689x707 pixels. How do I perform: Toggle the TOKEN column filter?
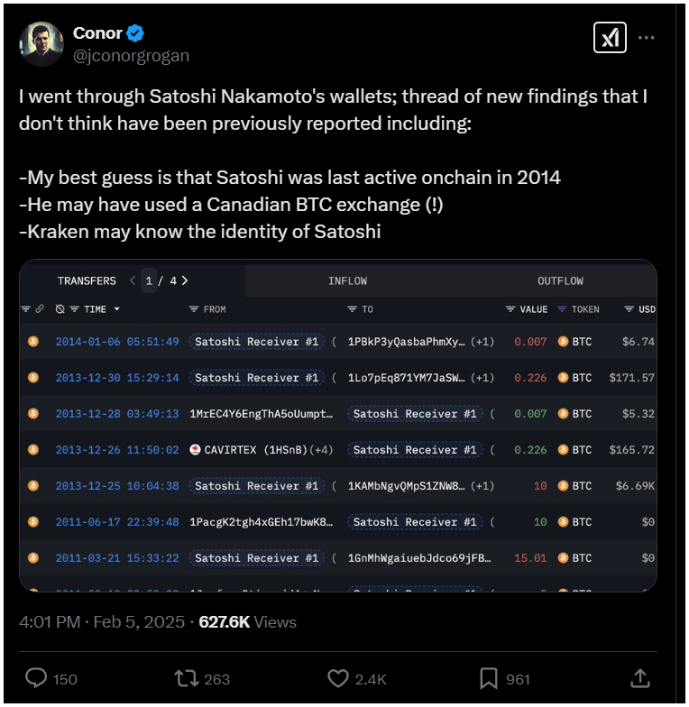point(562,308)
